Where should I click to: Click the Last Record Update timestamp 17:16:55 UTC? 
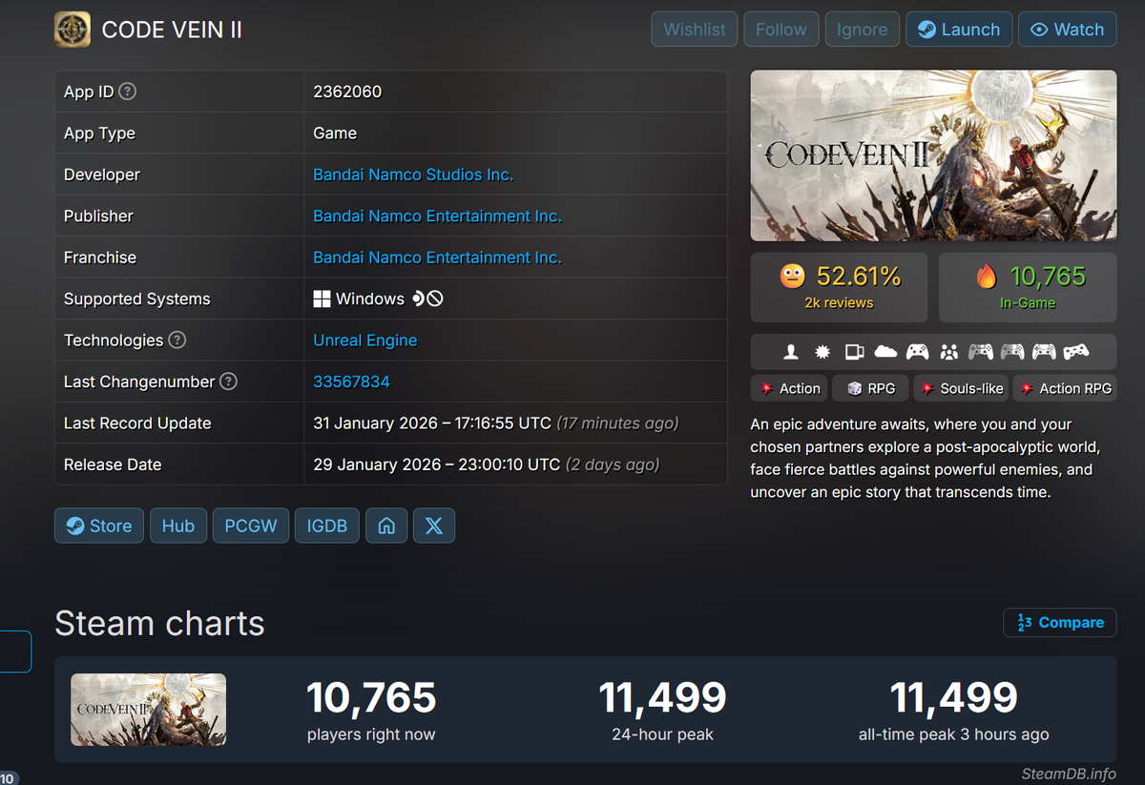[432, 423]
